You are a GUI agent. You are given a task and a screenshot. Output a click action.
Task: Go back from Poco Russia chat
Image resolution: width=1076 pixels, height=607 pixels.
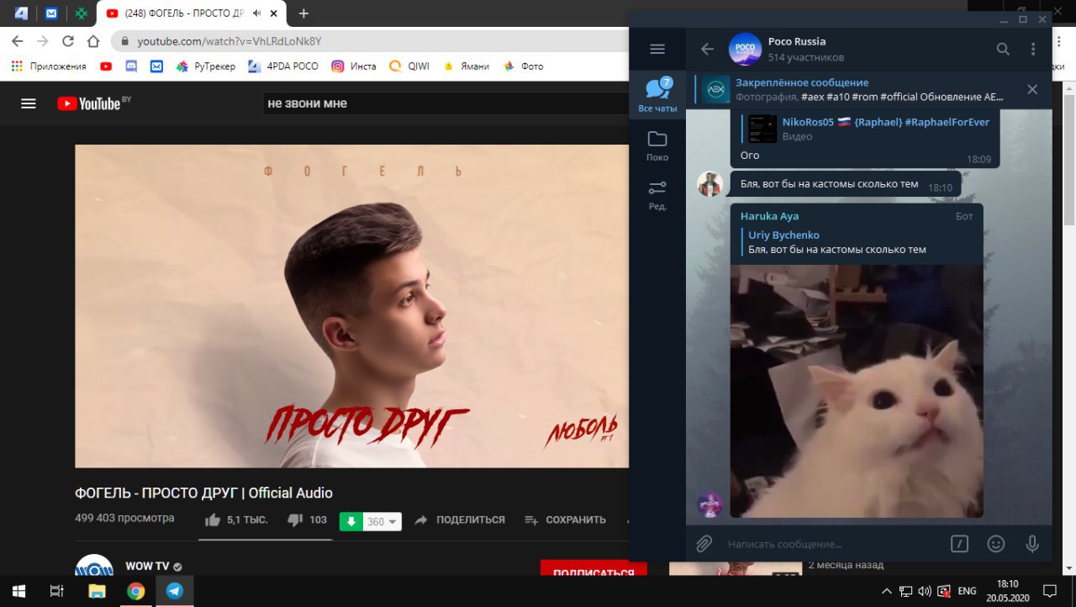click(707, 49)
